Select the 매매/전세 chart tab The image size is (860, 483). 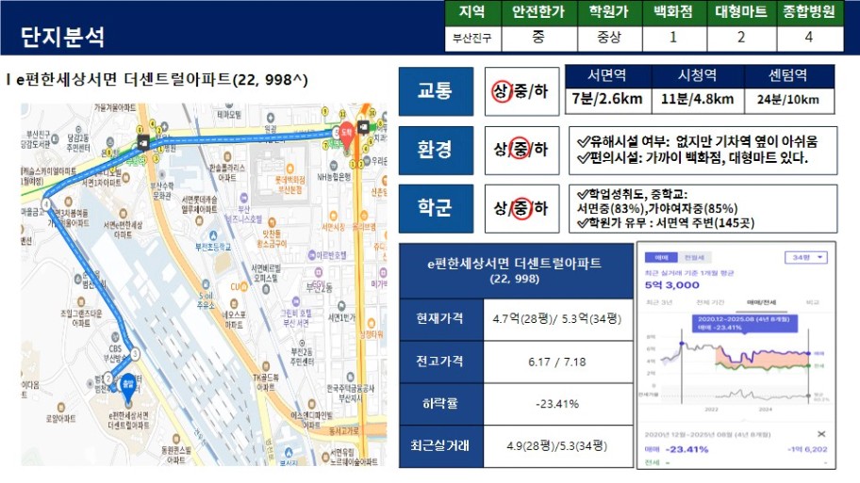point(761,302)
